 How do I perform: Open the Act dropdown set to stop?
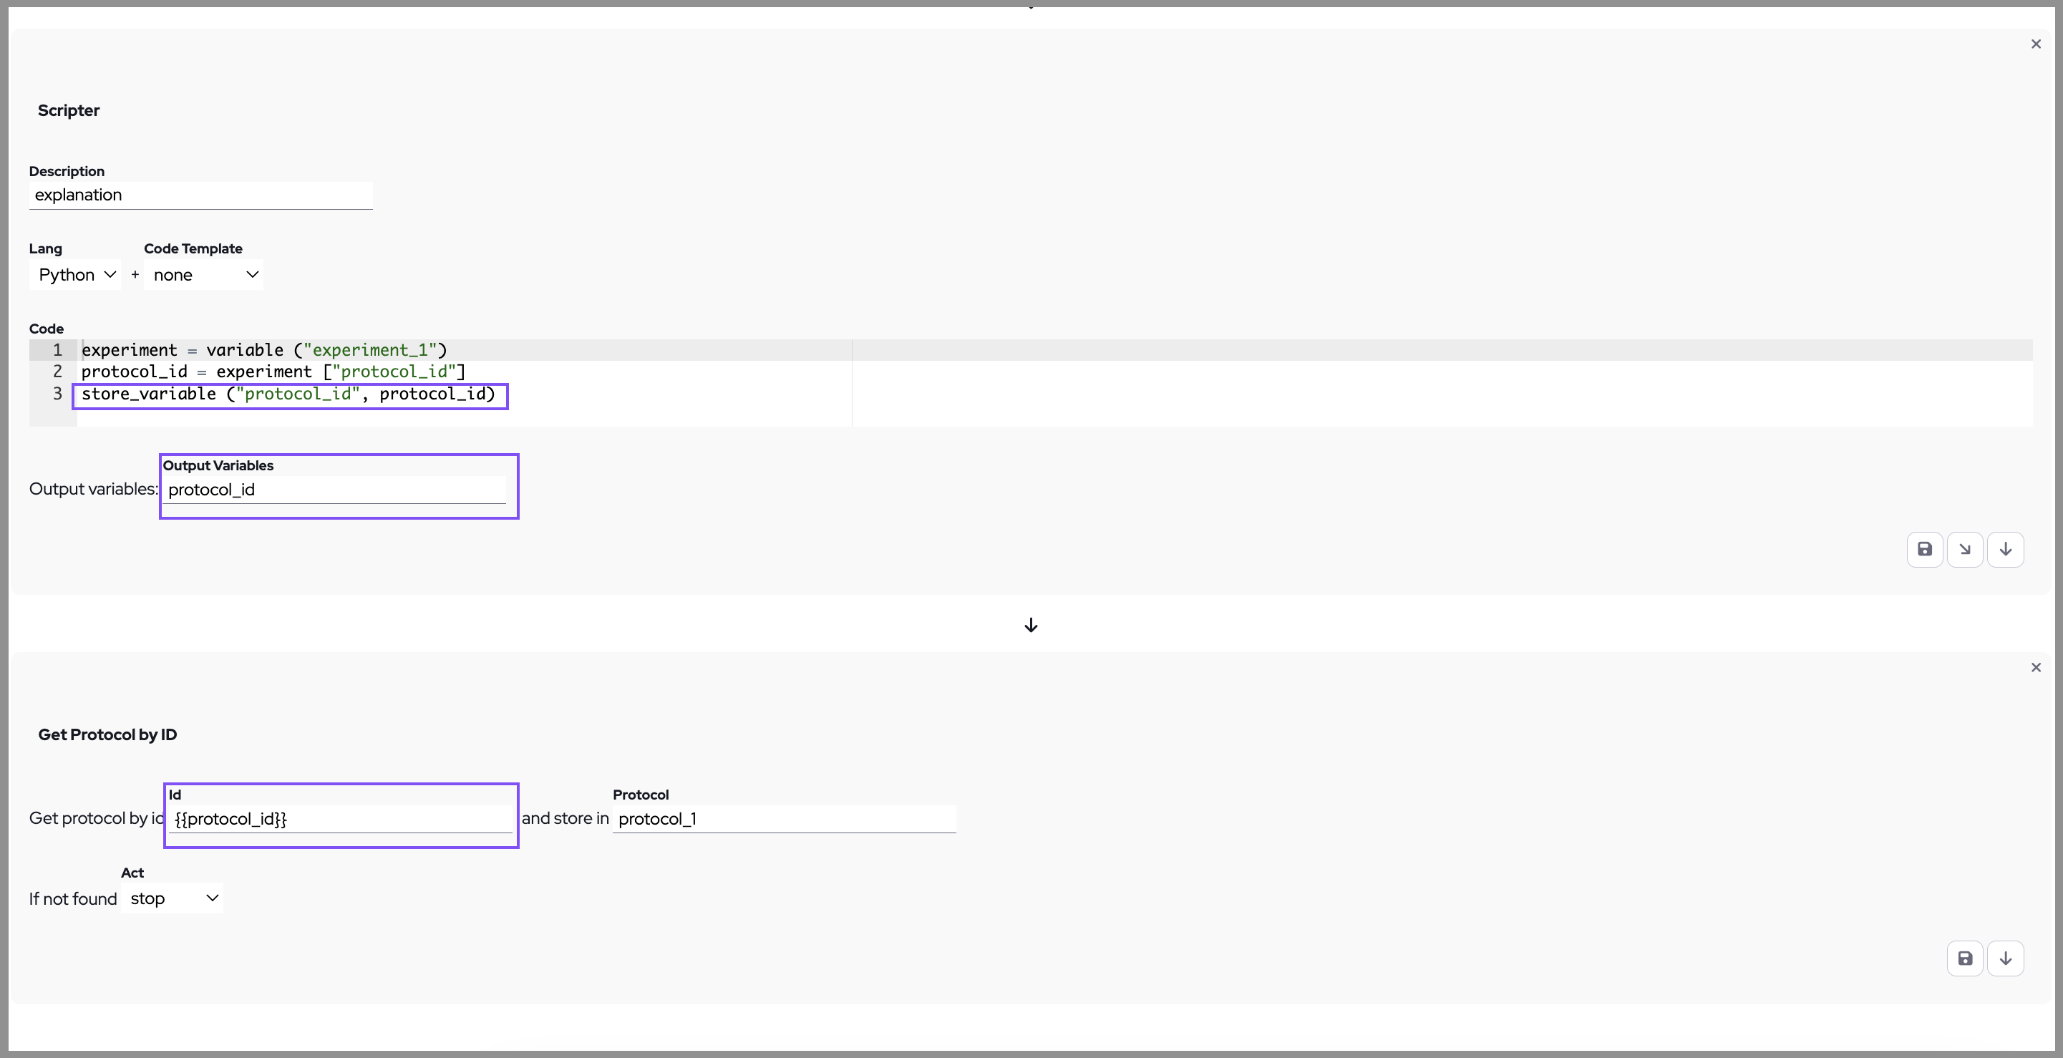[x=173, y=898]
